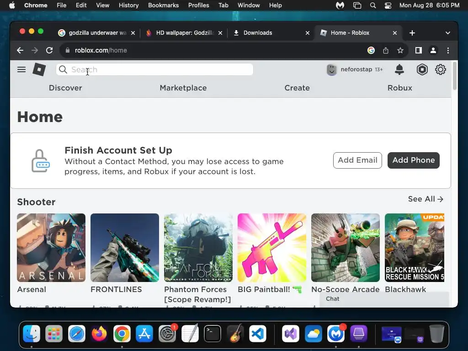Click the clock showing Mon Aug 28
The width and height of the screenshot is (468, 351).
click(x=429, y=5)
